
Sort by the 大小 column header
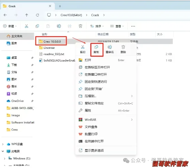[159, 34]
